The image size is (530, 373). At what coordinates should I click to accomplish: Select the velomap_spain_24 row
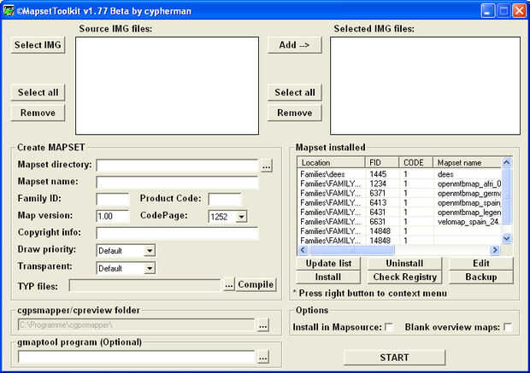coord(399,221)
